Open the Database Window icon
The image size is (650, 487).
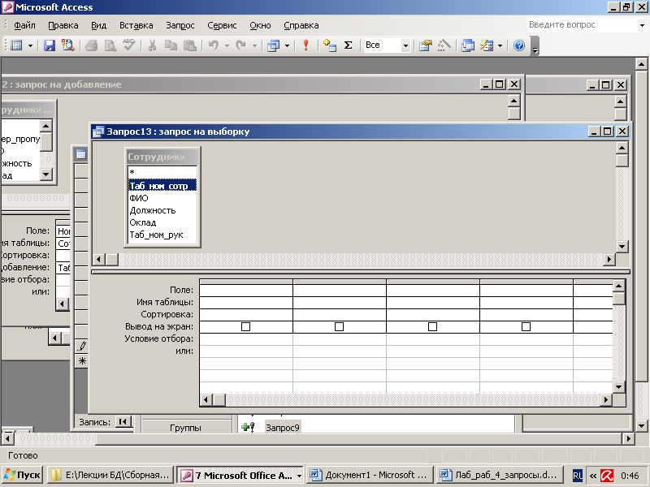pos(468,45)
